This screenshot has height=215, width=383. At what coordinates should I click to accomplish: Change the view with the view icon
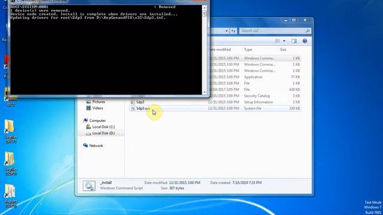(x=278, y=41)
